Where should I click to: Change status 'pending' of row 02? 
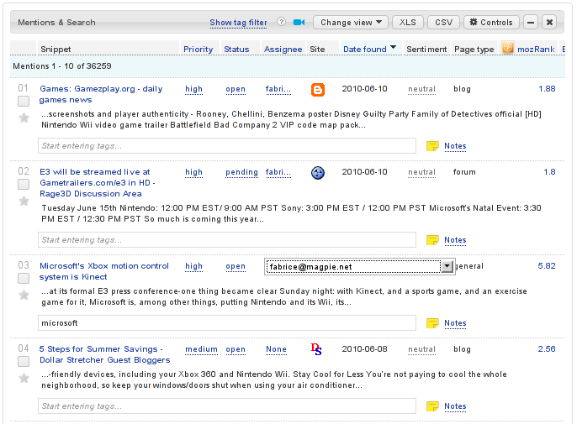(241, 172)
